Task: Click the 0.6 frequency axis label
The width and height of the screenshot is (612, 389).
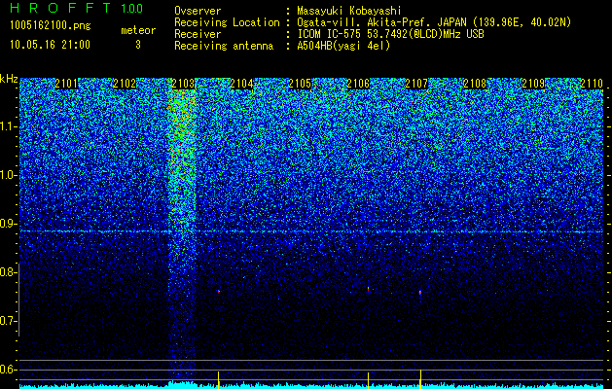Action: (8, 370)
